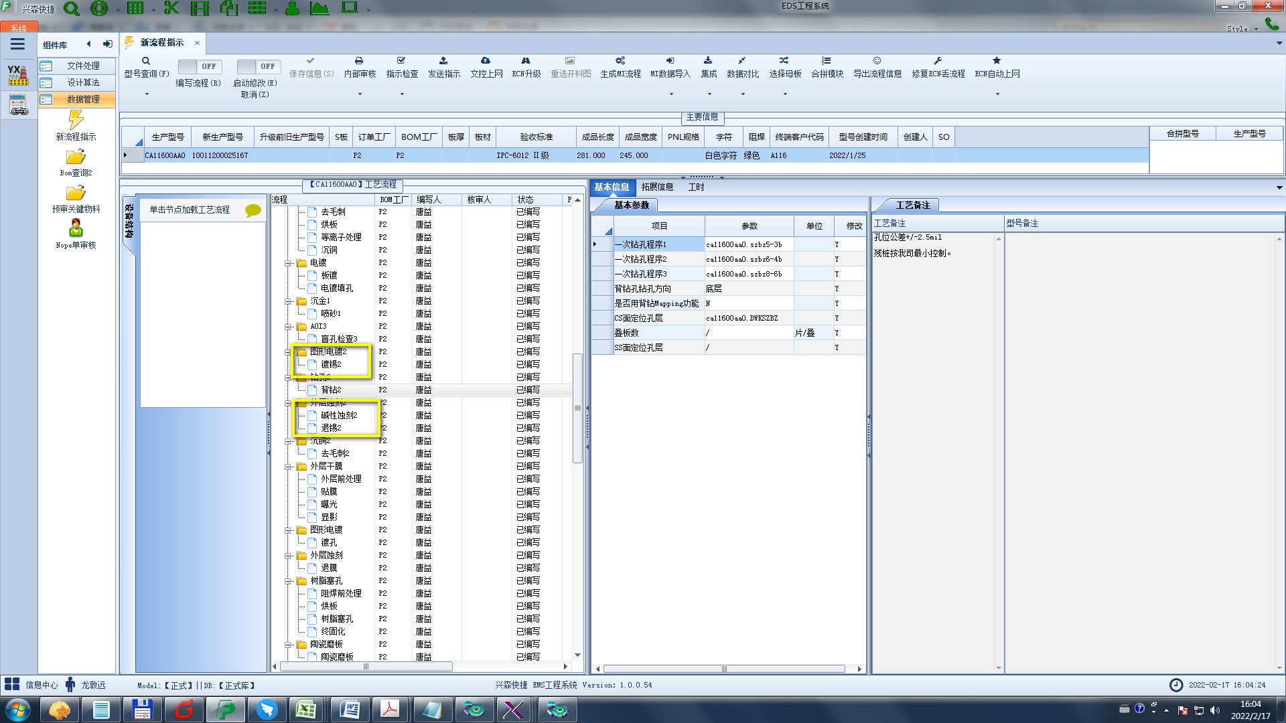Click the process tree vertical scrollbar
Viewport: 1286px width, 723px height.
point(577,408)
